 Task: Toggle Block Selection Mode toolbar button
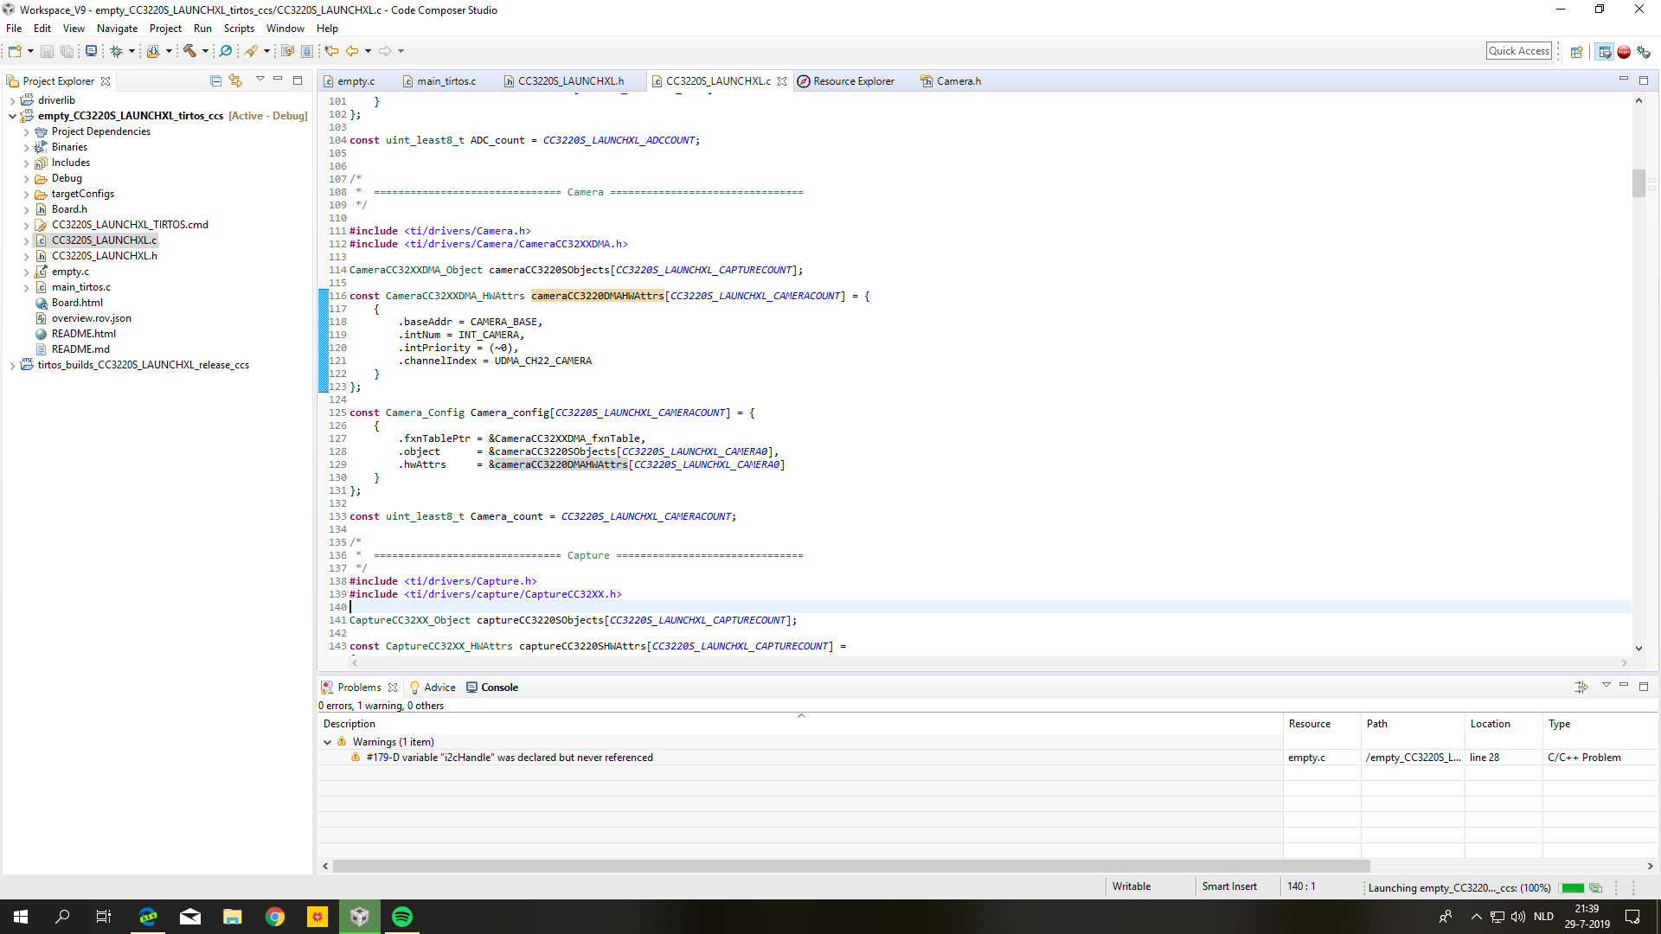pyautogui.click(x=307, y=51)
